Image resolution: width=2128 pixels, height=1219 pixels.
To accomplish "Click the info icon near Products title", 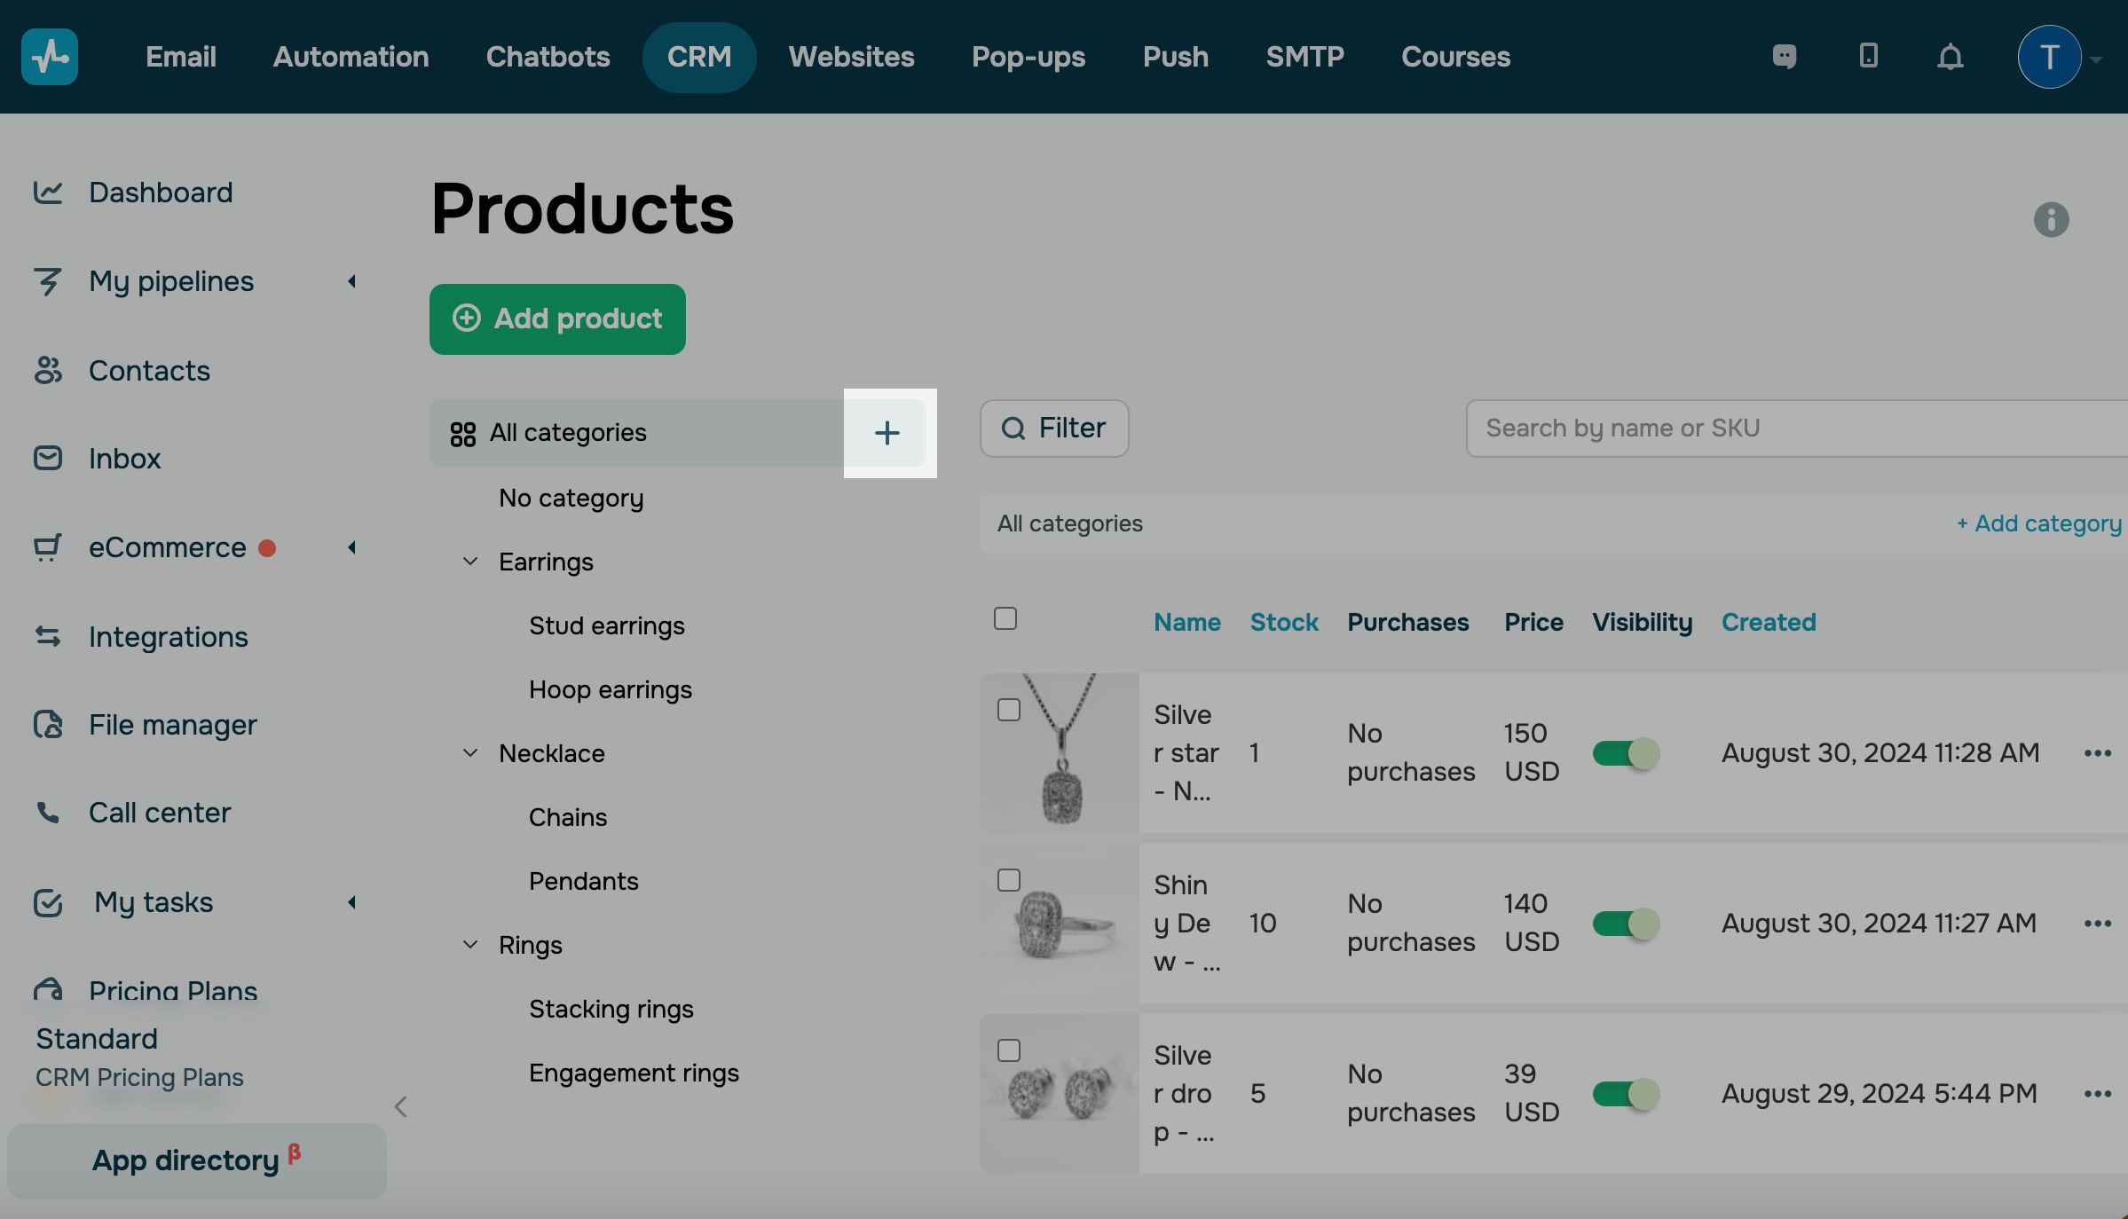I will click(x=2051, y=219).
